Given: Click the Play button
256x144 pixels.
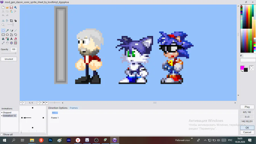Looking at the screenshot, I should (x=247, y=107).
